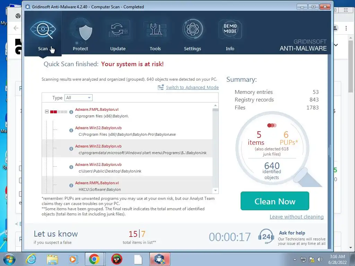
Task: Open Chrome menu in background browser window
Action: [x=346, y=28]
